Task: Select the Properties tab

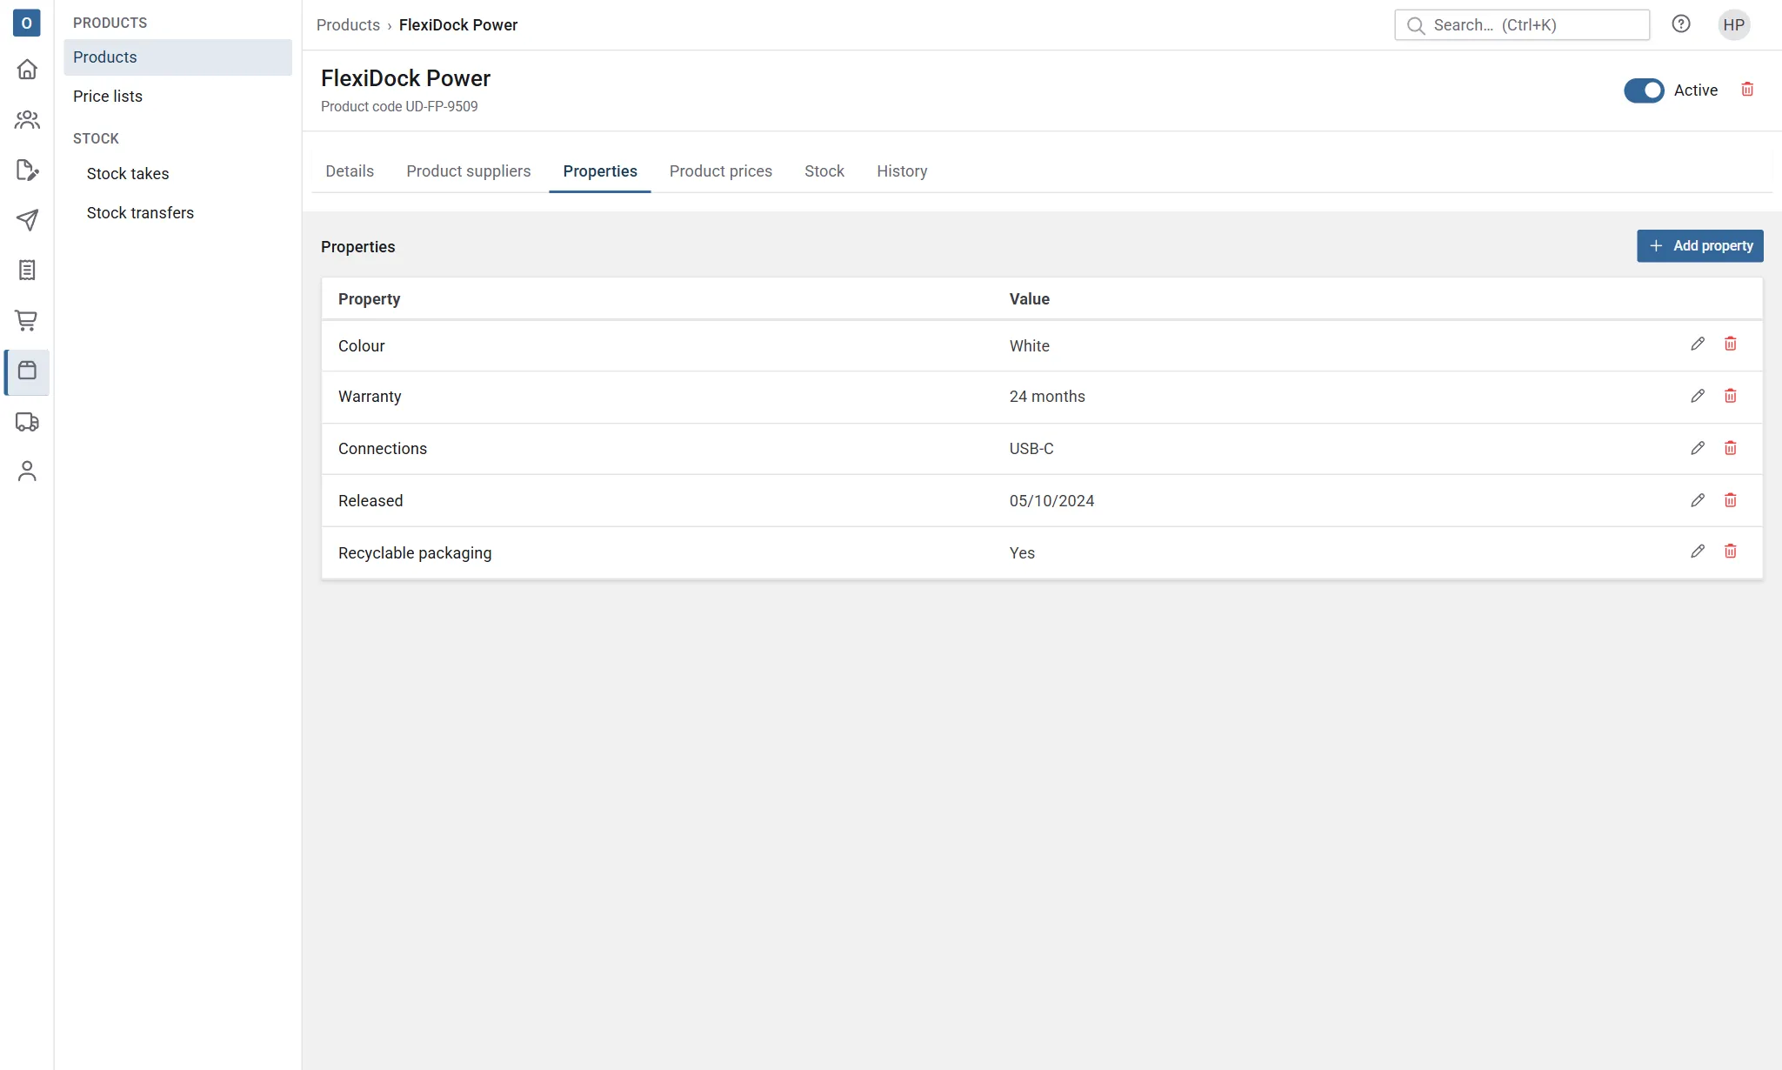Action: [600, 171]
